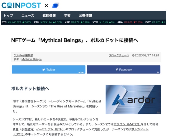Viewport: 169px width, 140px height.
Task: Click the Twitter error count label
Action: 81,72
